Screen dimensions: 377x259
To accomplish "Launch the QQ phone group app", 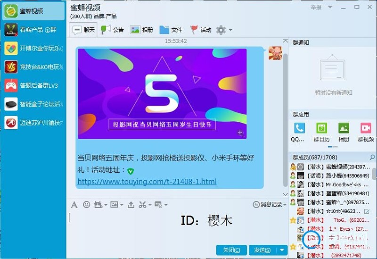I will (x=299, y=132).
